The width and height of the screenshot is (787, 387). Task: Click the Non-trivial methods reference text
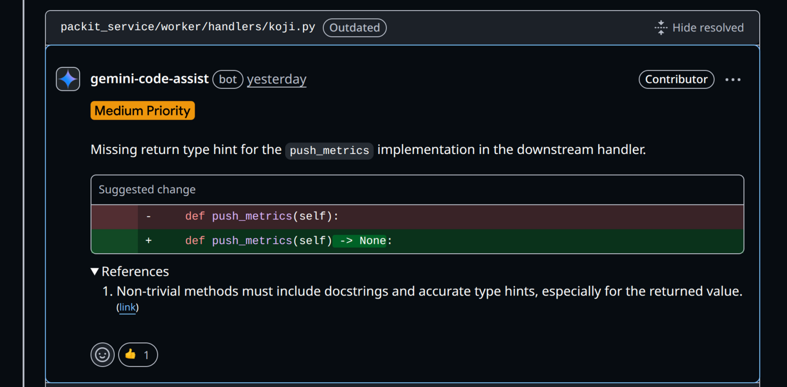pyautogui.click(x=429, y=291)
